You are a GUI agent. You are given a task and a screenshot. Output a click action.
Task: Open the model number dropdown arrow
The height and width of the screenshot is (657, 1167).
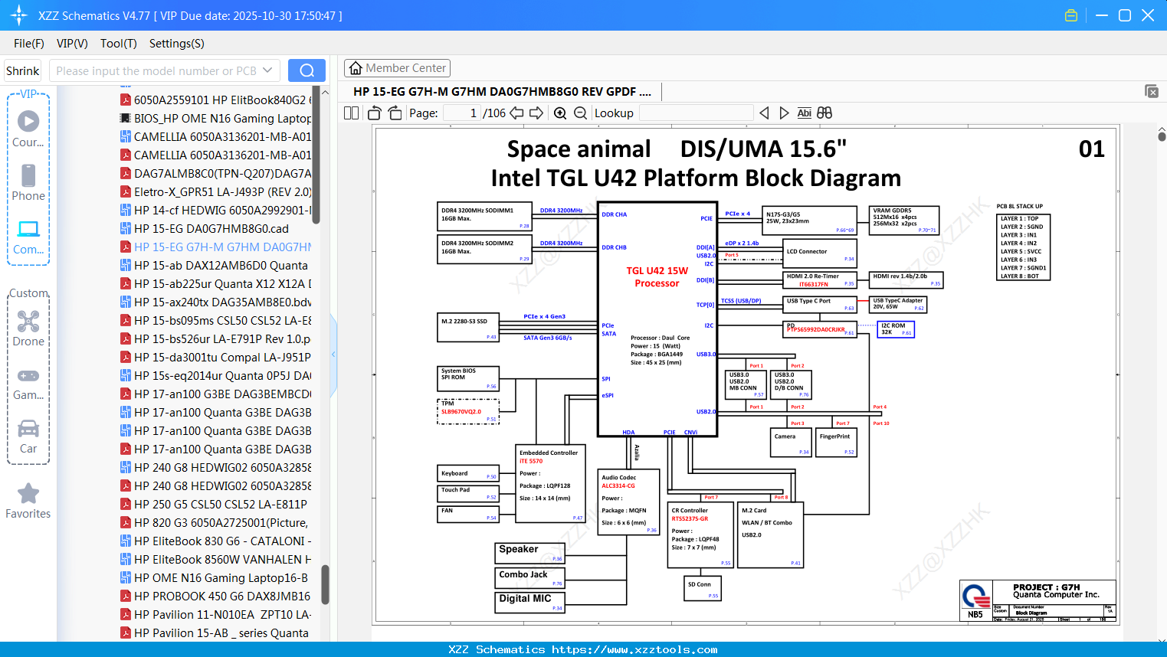click(x=267, y=70)
